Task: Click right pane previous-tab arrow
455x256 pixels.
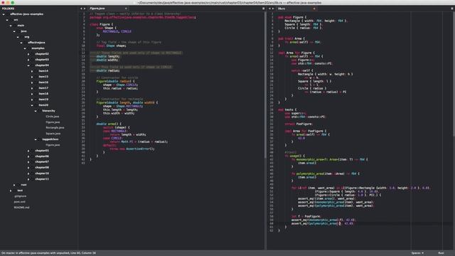Action: coord(269,9)
